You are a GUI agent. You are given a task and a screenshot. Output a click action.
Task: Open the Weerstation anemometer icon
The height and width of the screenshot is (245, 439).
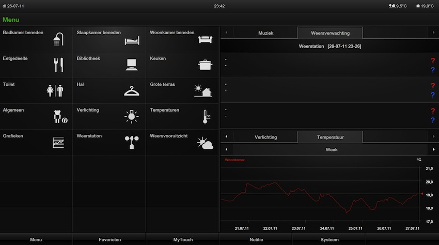click(132, 143)
